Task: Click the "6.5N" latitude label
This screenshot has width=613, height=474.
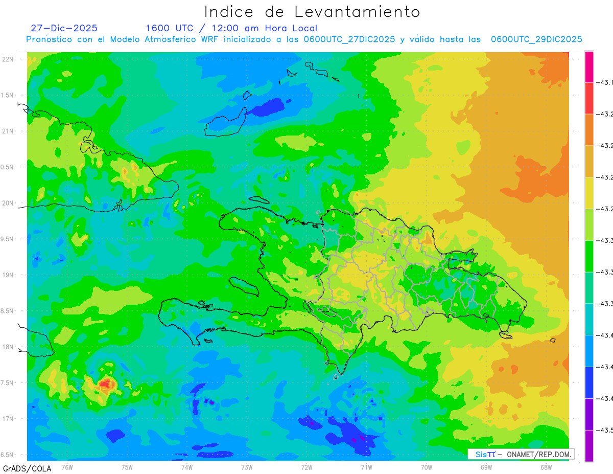Action: 8,455
